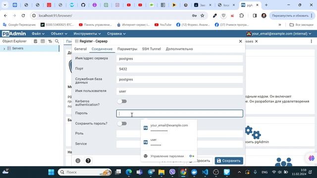The height and width of the screenshot is (178, 317).
Task: Show hidden system tray icons
Action: pos(239,172)
